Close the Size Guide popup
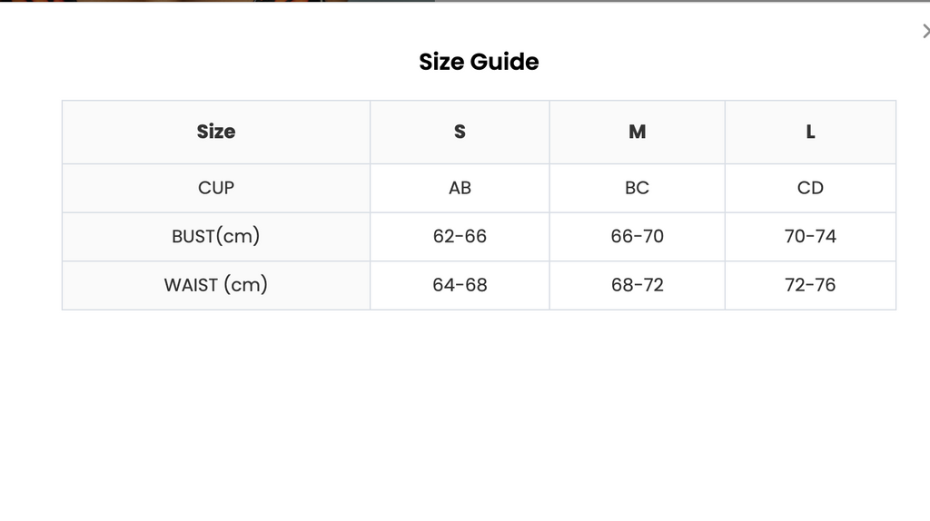 925,31
